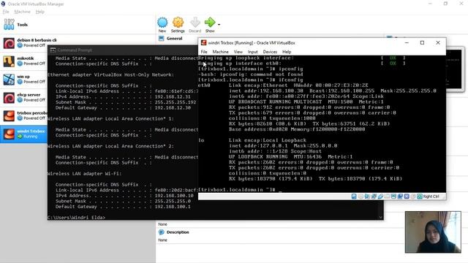Select the Tools icon in VirtualBox Manager
Screen dimensions: 468x263
[x=9, y=24]
